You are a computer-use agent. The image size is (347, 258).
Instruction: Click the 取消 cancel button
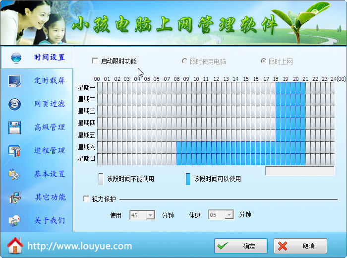point(300,246)
